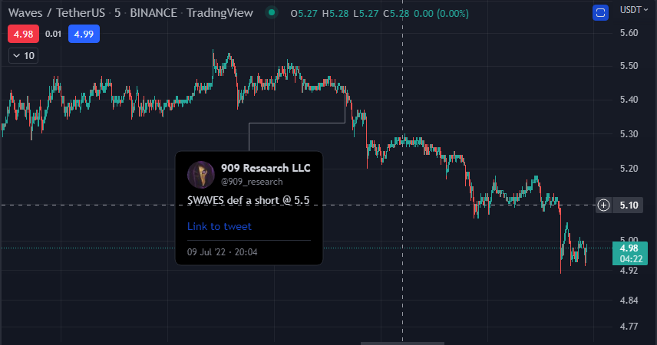Click the green market status dot

pyautogui.click(x=272, y=12)
